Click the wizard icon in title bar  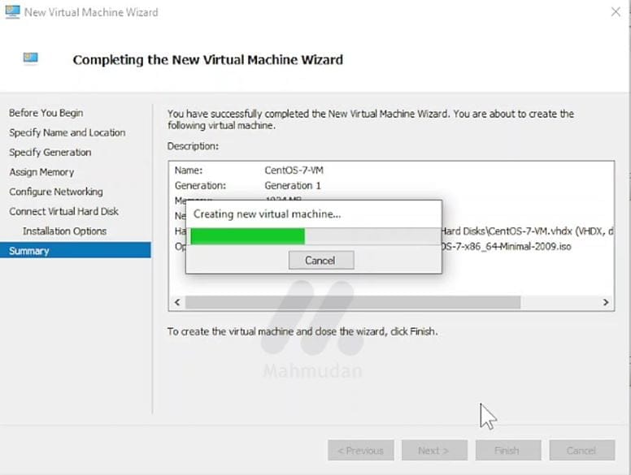[x=12, y=12]
